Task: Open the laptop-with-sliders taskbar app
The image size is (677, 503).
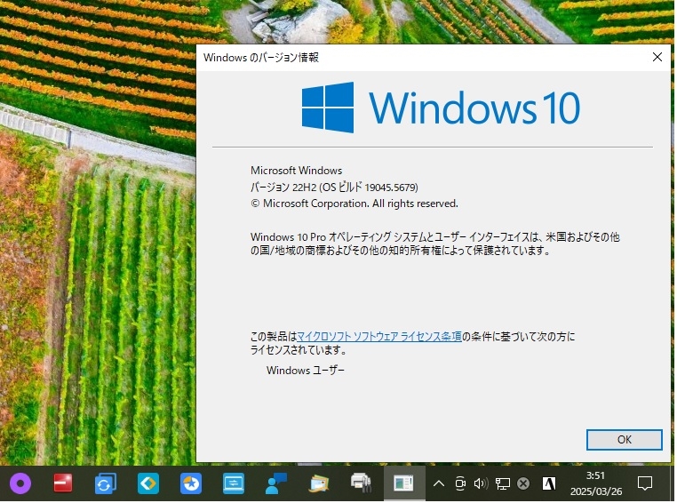Action: point(233,483)
